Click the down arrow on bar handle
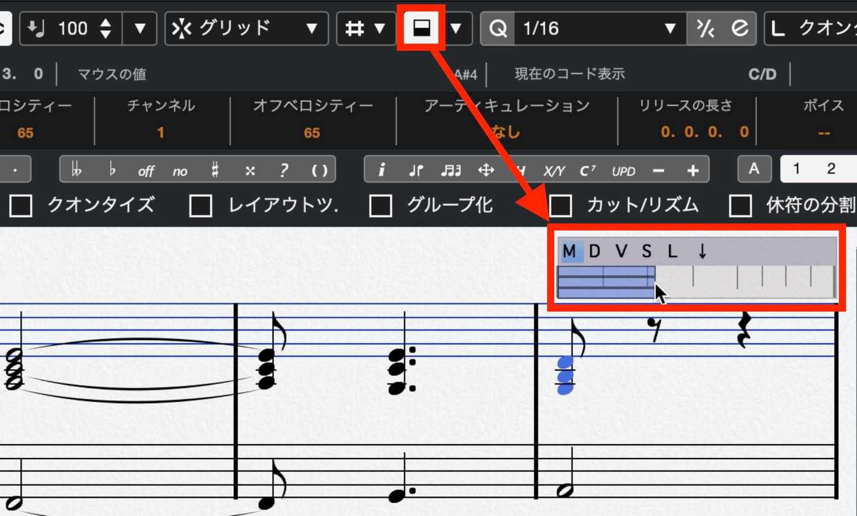The width and height of the screenshot is (857, 516). [702, 251]
